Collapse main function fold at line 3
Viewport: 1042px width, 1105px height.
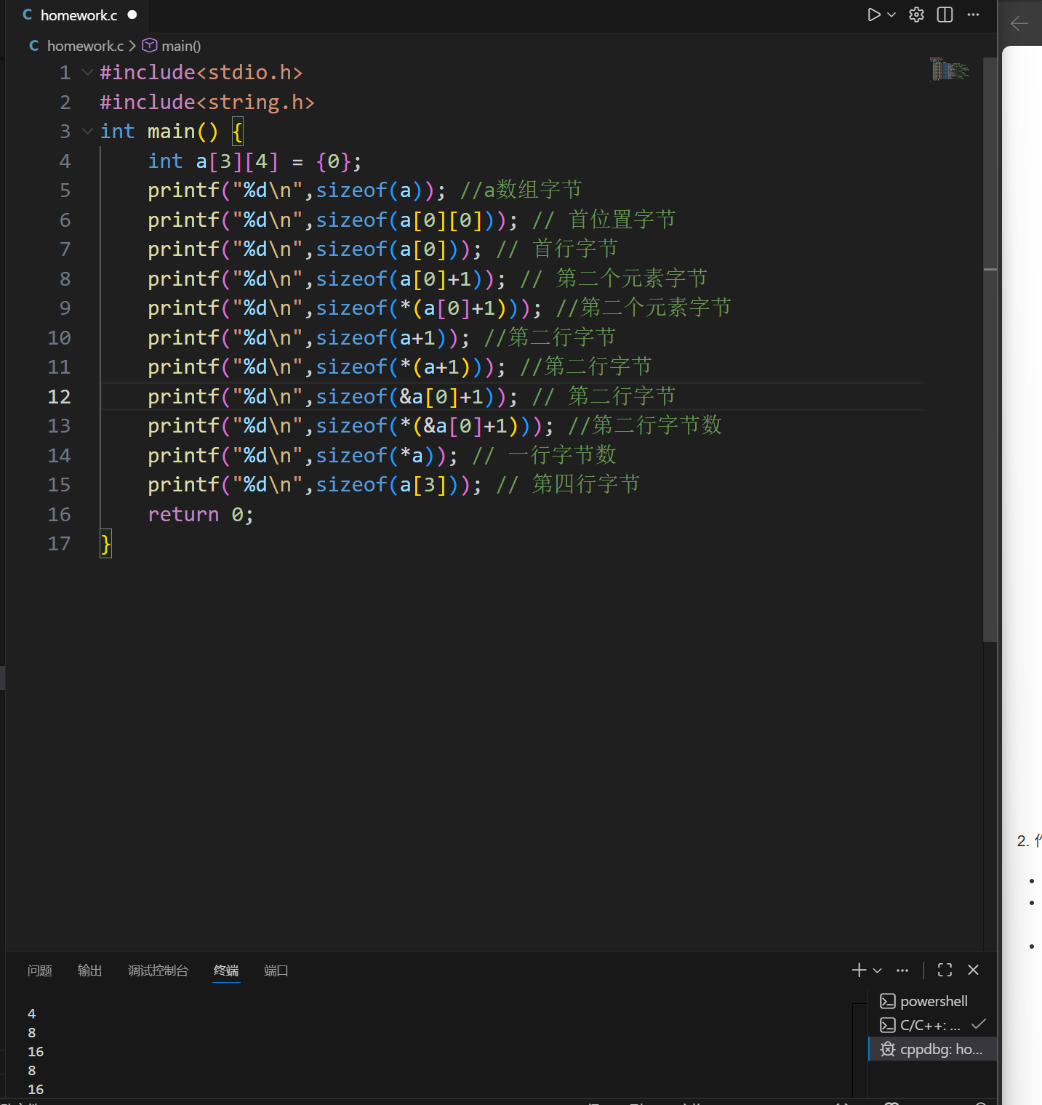click(87, 131)
